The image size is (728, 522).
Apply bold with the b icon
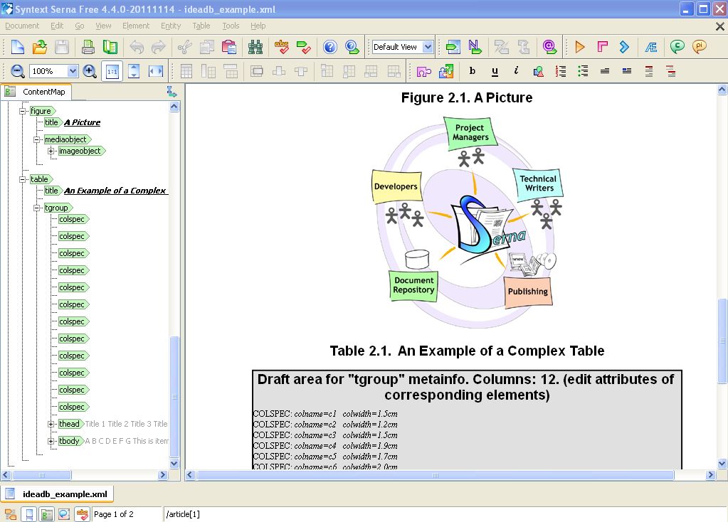point(473,71)
